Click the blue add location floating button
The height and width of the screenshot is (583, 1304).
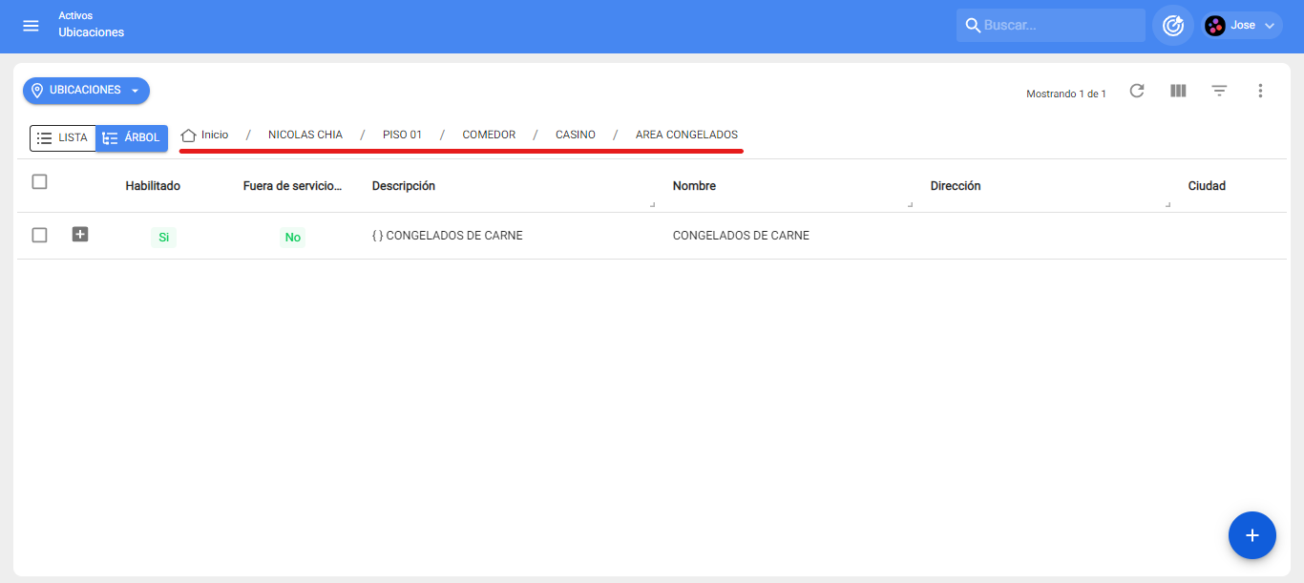pos(1252,535)
